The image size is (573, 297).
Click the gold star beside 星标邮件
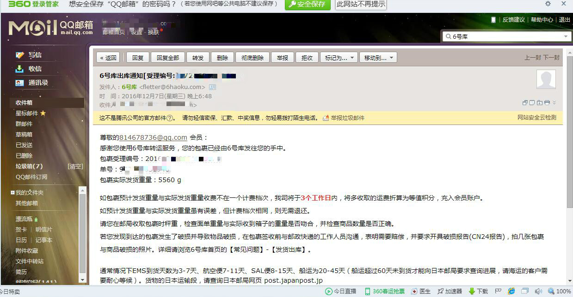[x=43, y=113]
